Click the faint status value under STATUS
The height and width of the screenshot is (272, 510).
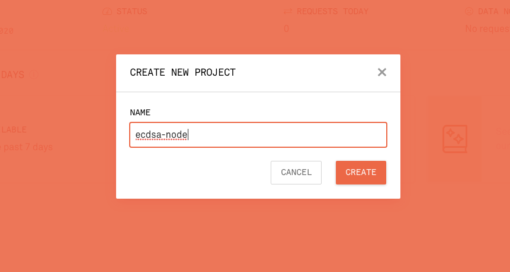[116, 29]
